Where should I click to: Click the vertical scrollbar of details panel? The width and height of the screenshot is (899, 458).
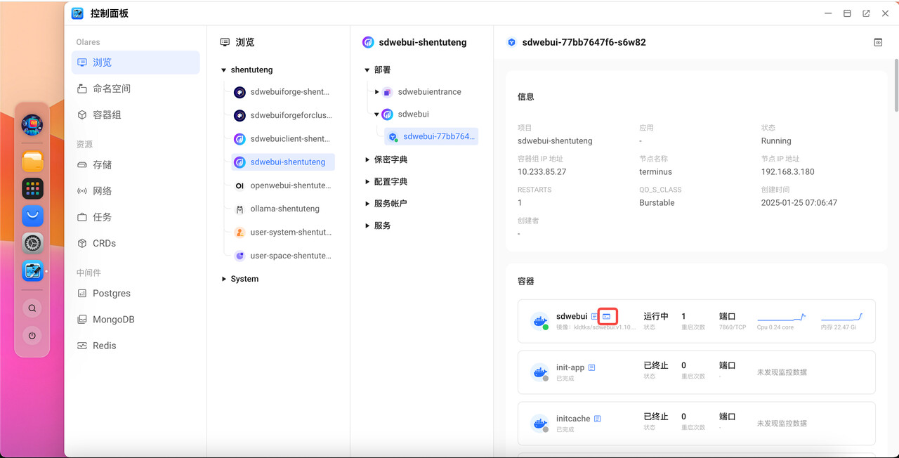(x=896, y=84)
